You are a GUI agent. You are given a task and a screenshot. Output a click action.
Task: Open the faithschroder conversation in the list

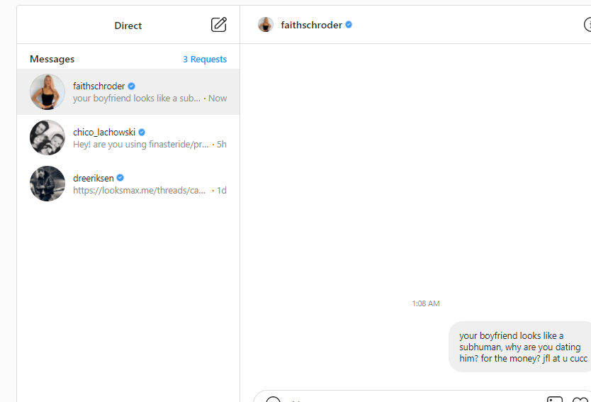point(128,91)
